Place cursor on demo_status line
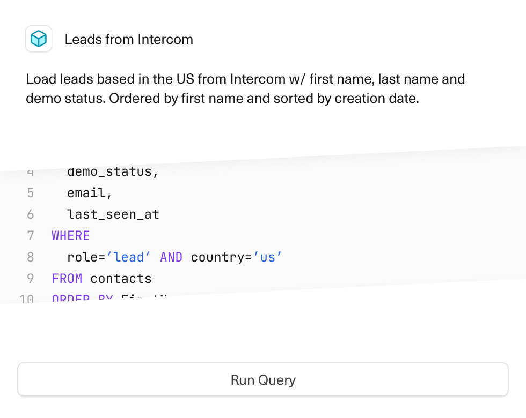The height and width of the screenshot is (418, 526). coord(113,172)
